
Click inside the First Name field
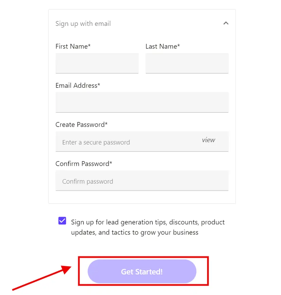[97, 63]
